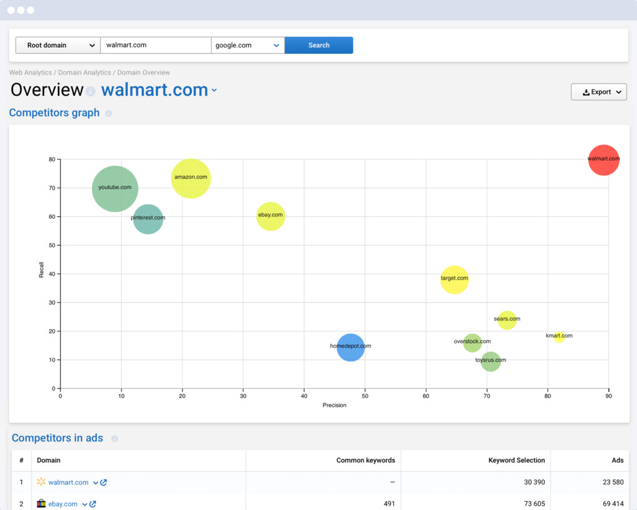637x510 pixels.
Task: Click the 73 605 Keyword Selection value
Action: 534,504
